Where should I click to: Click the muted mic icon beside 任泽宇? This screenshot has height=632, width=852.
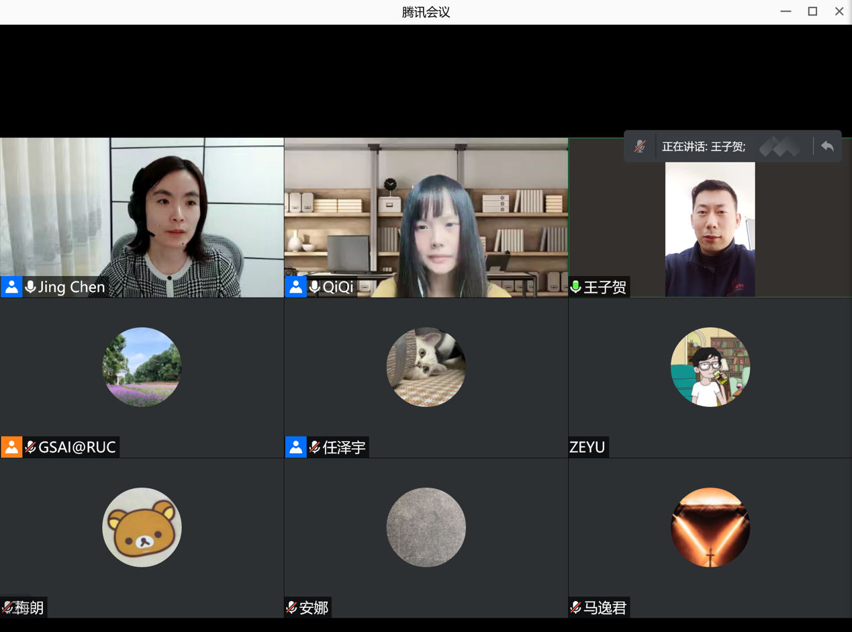pyautogui.click(x=314, y=447)
